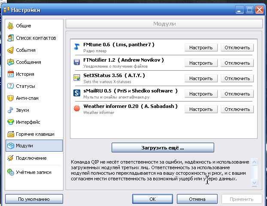Click the Weather informer red sun icon

tap(77, 109)
